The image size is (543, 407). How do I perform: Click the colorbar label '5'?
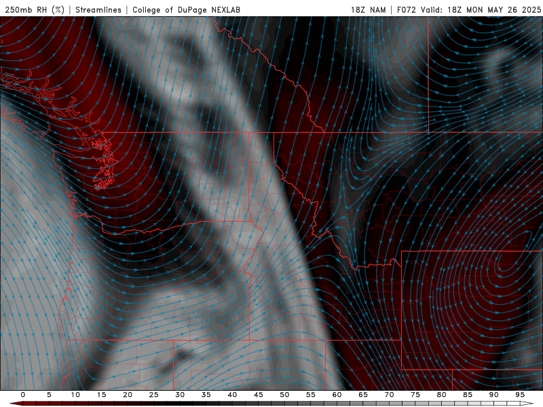tap(49, 395)
